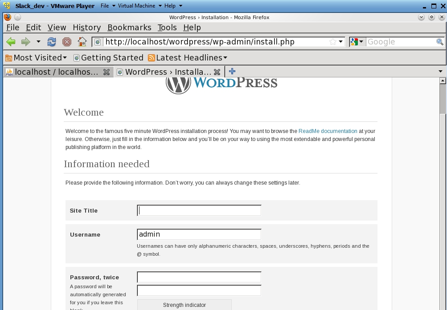Click the red Stop loading icon
The image size is (447, 310).
pyautogui.click(x=67, y=42)
